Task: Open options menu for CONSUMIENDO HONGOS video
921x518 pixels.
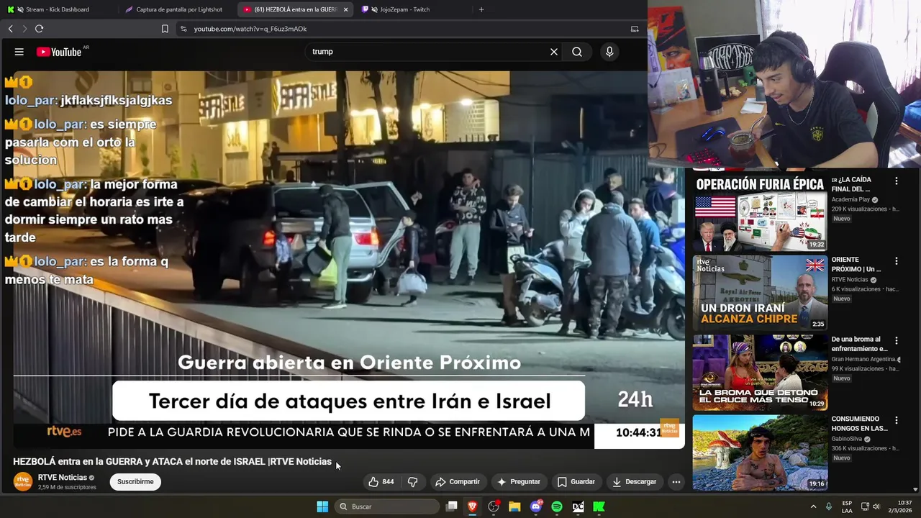Action: coord(897,420)
